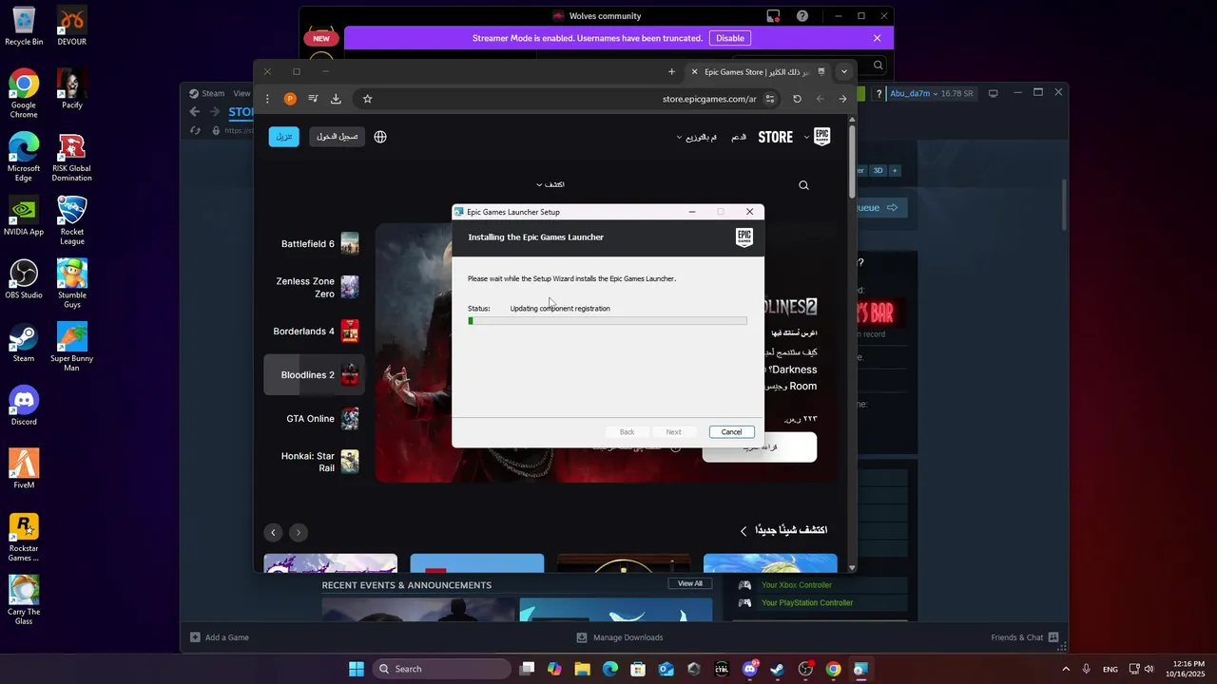This screenshot has height=684, width=1217.
Task: Select GTA Online in the featured list
Action: pos(315,419)
